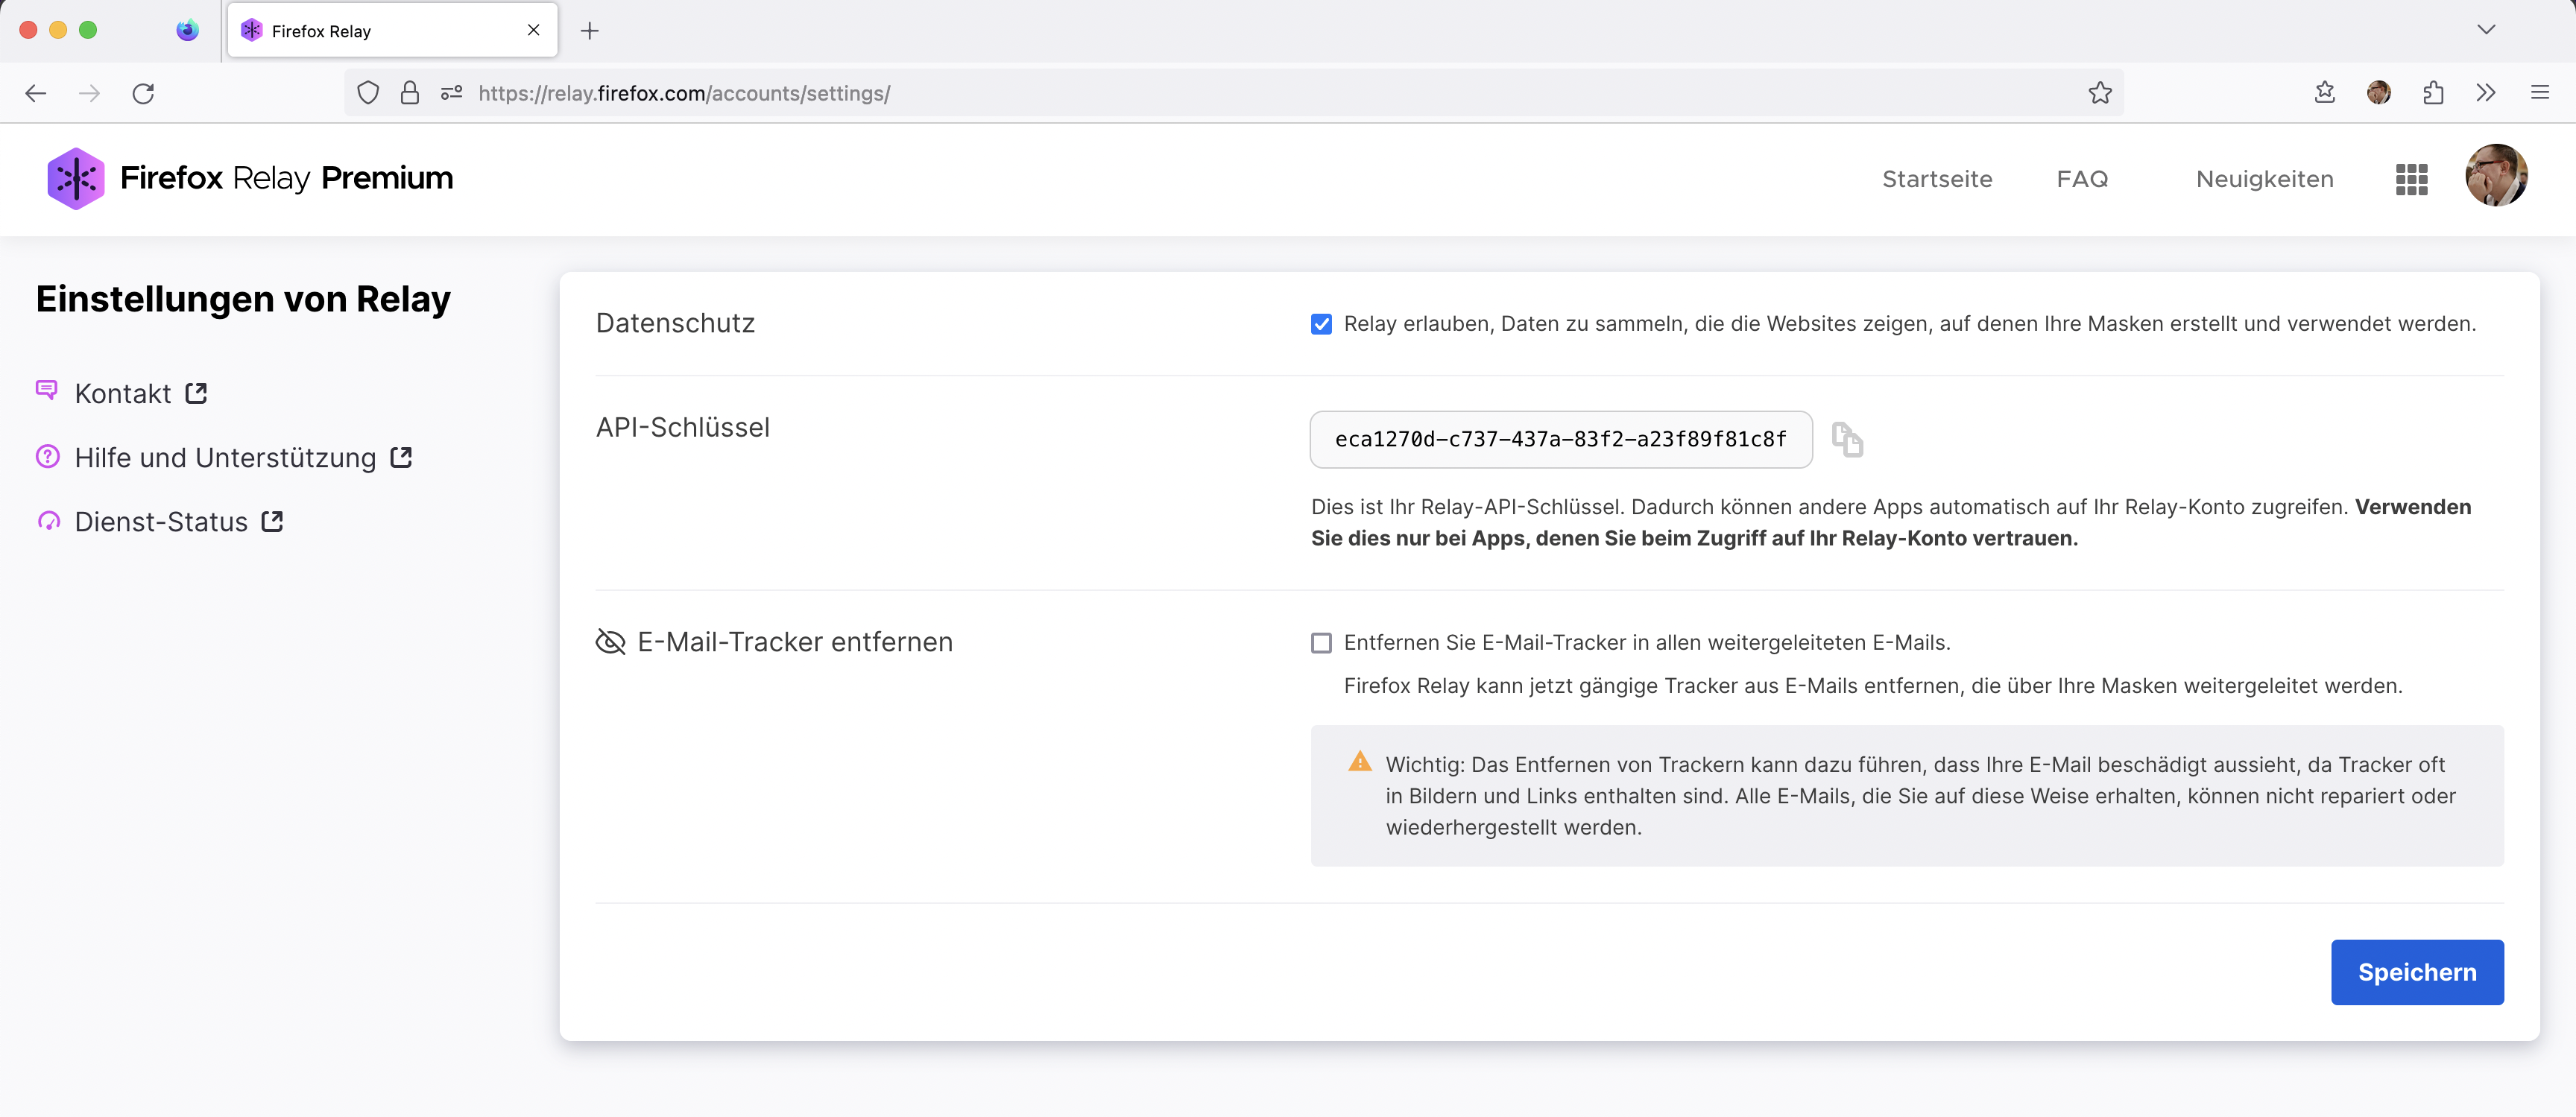Image resolution: width=2576 pixels, height=1117 pixels.
Task: Open the tab list chevron
Action: [x=2487, y=30]
